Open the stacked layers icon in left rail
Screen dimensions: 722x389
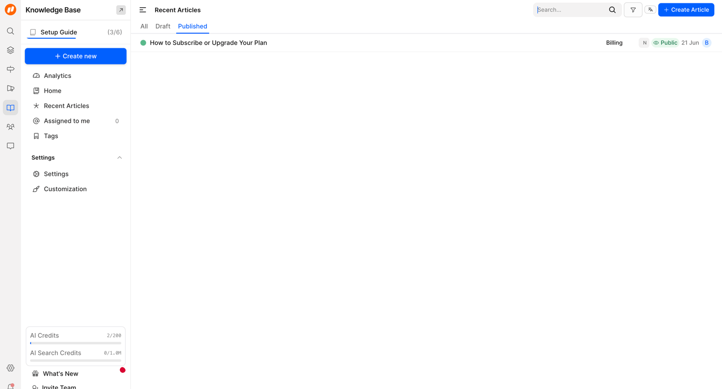[11, 50]
